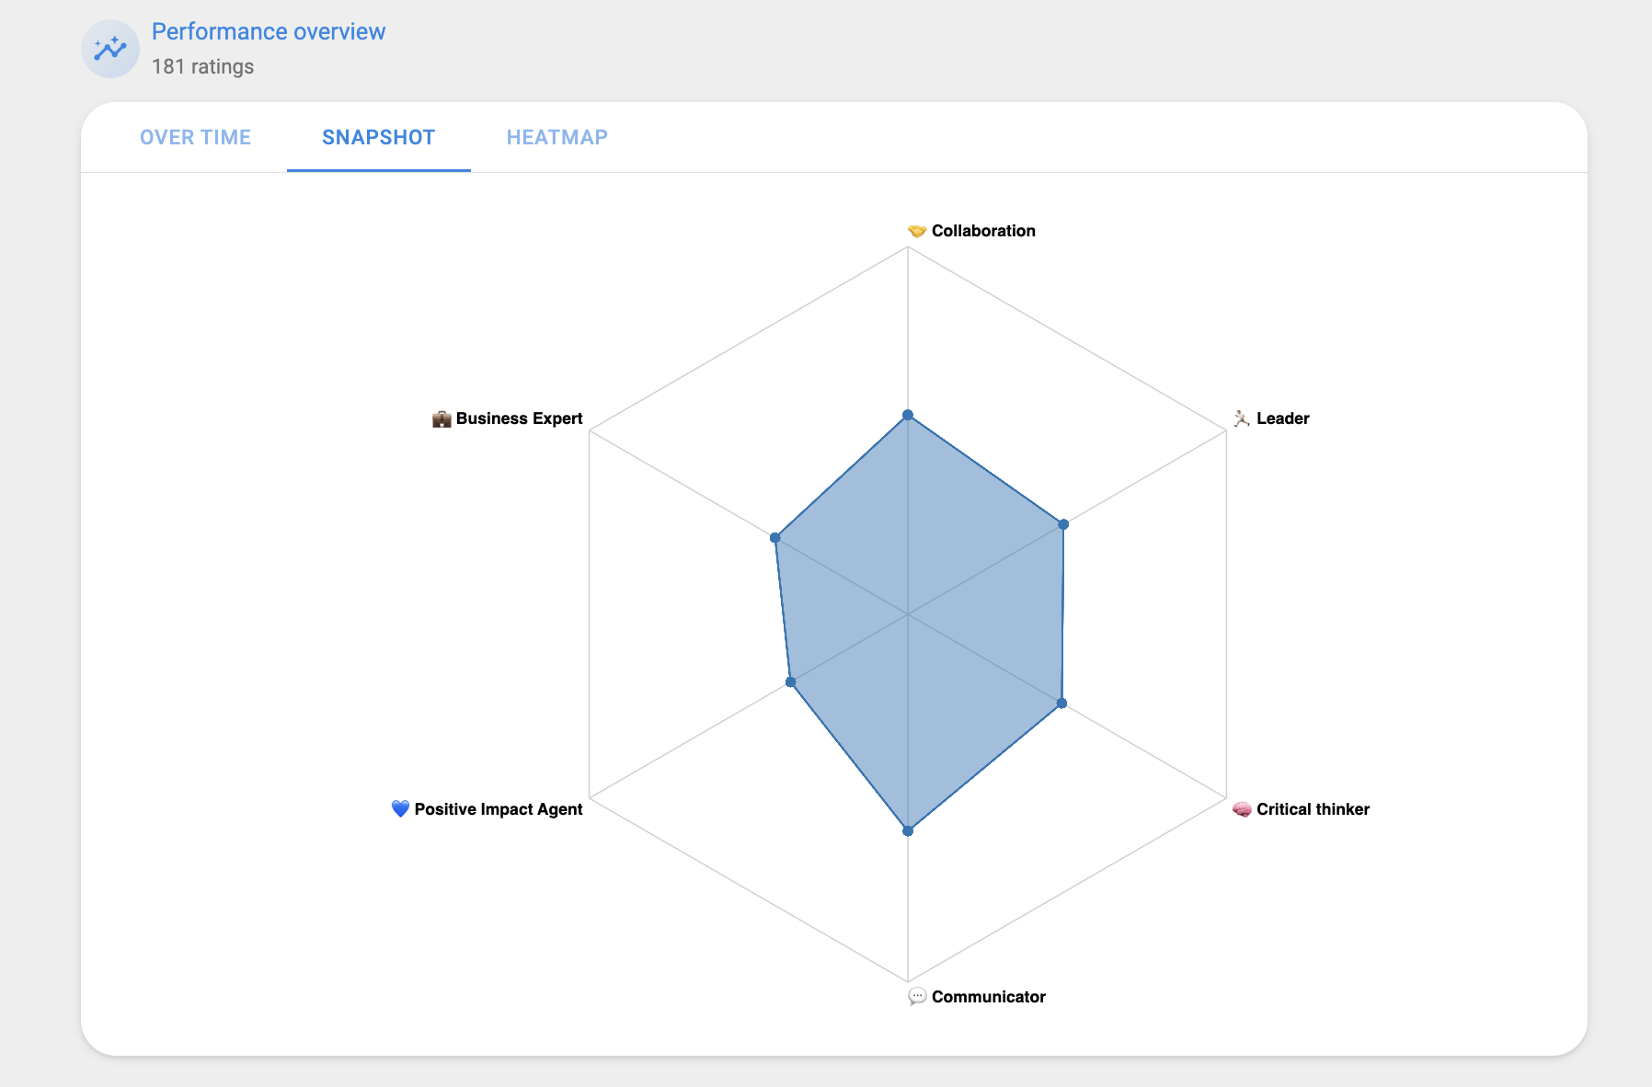Screen dimensions: 1652x1087
Task: Switch to the Over Time tab
Action: point(195,137)
